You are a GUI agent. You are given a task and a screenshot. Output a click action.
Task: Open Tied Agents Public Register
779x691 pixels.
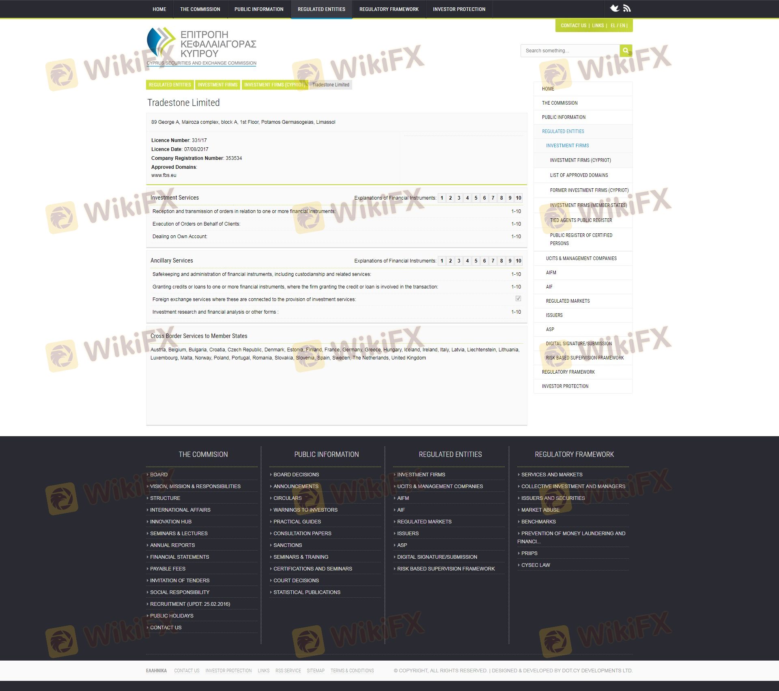pos(581,220)
